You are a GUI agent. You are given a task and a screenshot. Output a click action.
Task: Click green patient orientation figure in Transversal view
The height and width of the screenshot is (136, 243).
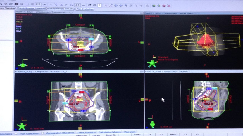tap(23, 65)
